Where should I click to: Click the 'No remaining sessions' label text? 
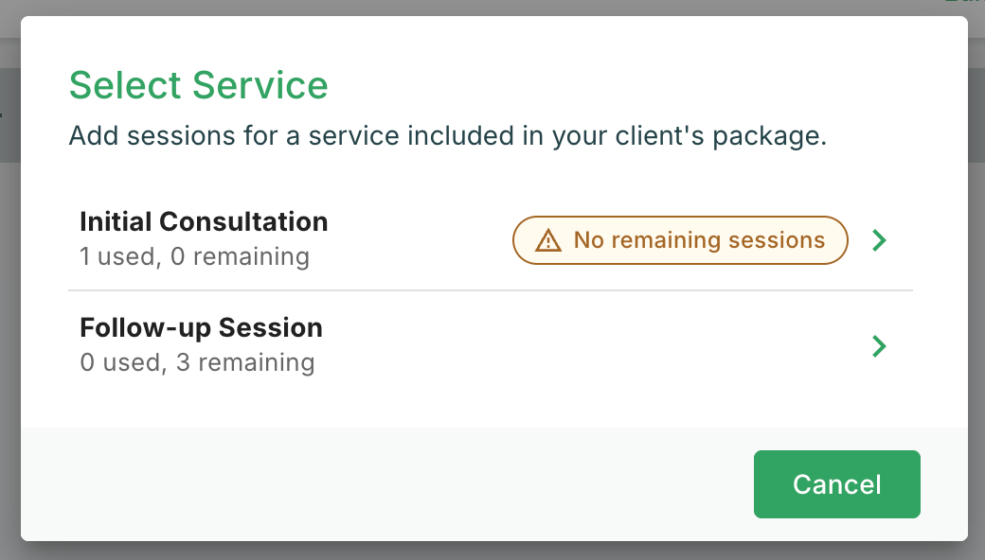click(699, 240)
